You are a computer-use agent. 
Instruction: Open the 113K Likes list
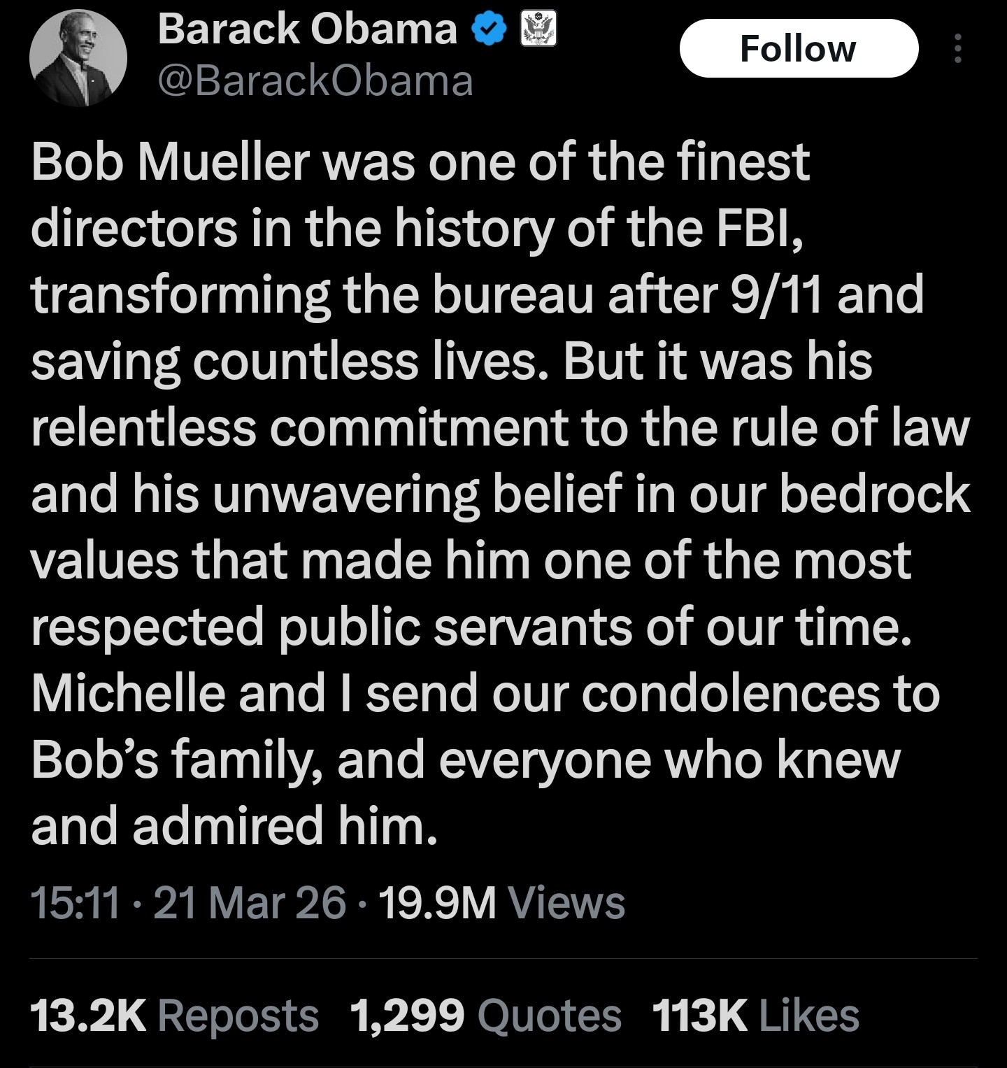pos(755,1016)
